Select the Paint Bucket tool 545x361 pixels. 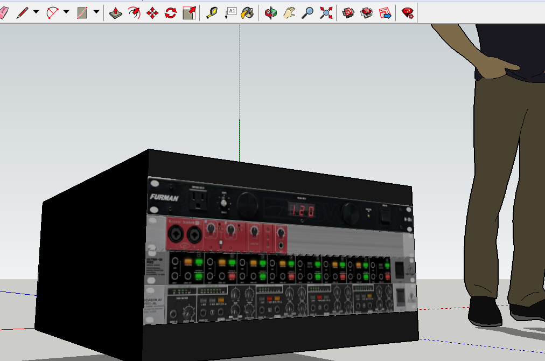pos(247,13)
